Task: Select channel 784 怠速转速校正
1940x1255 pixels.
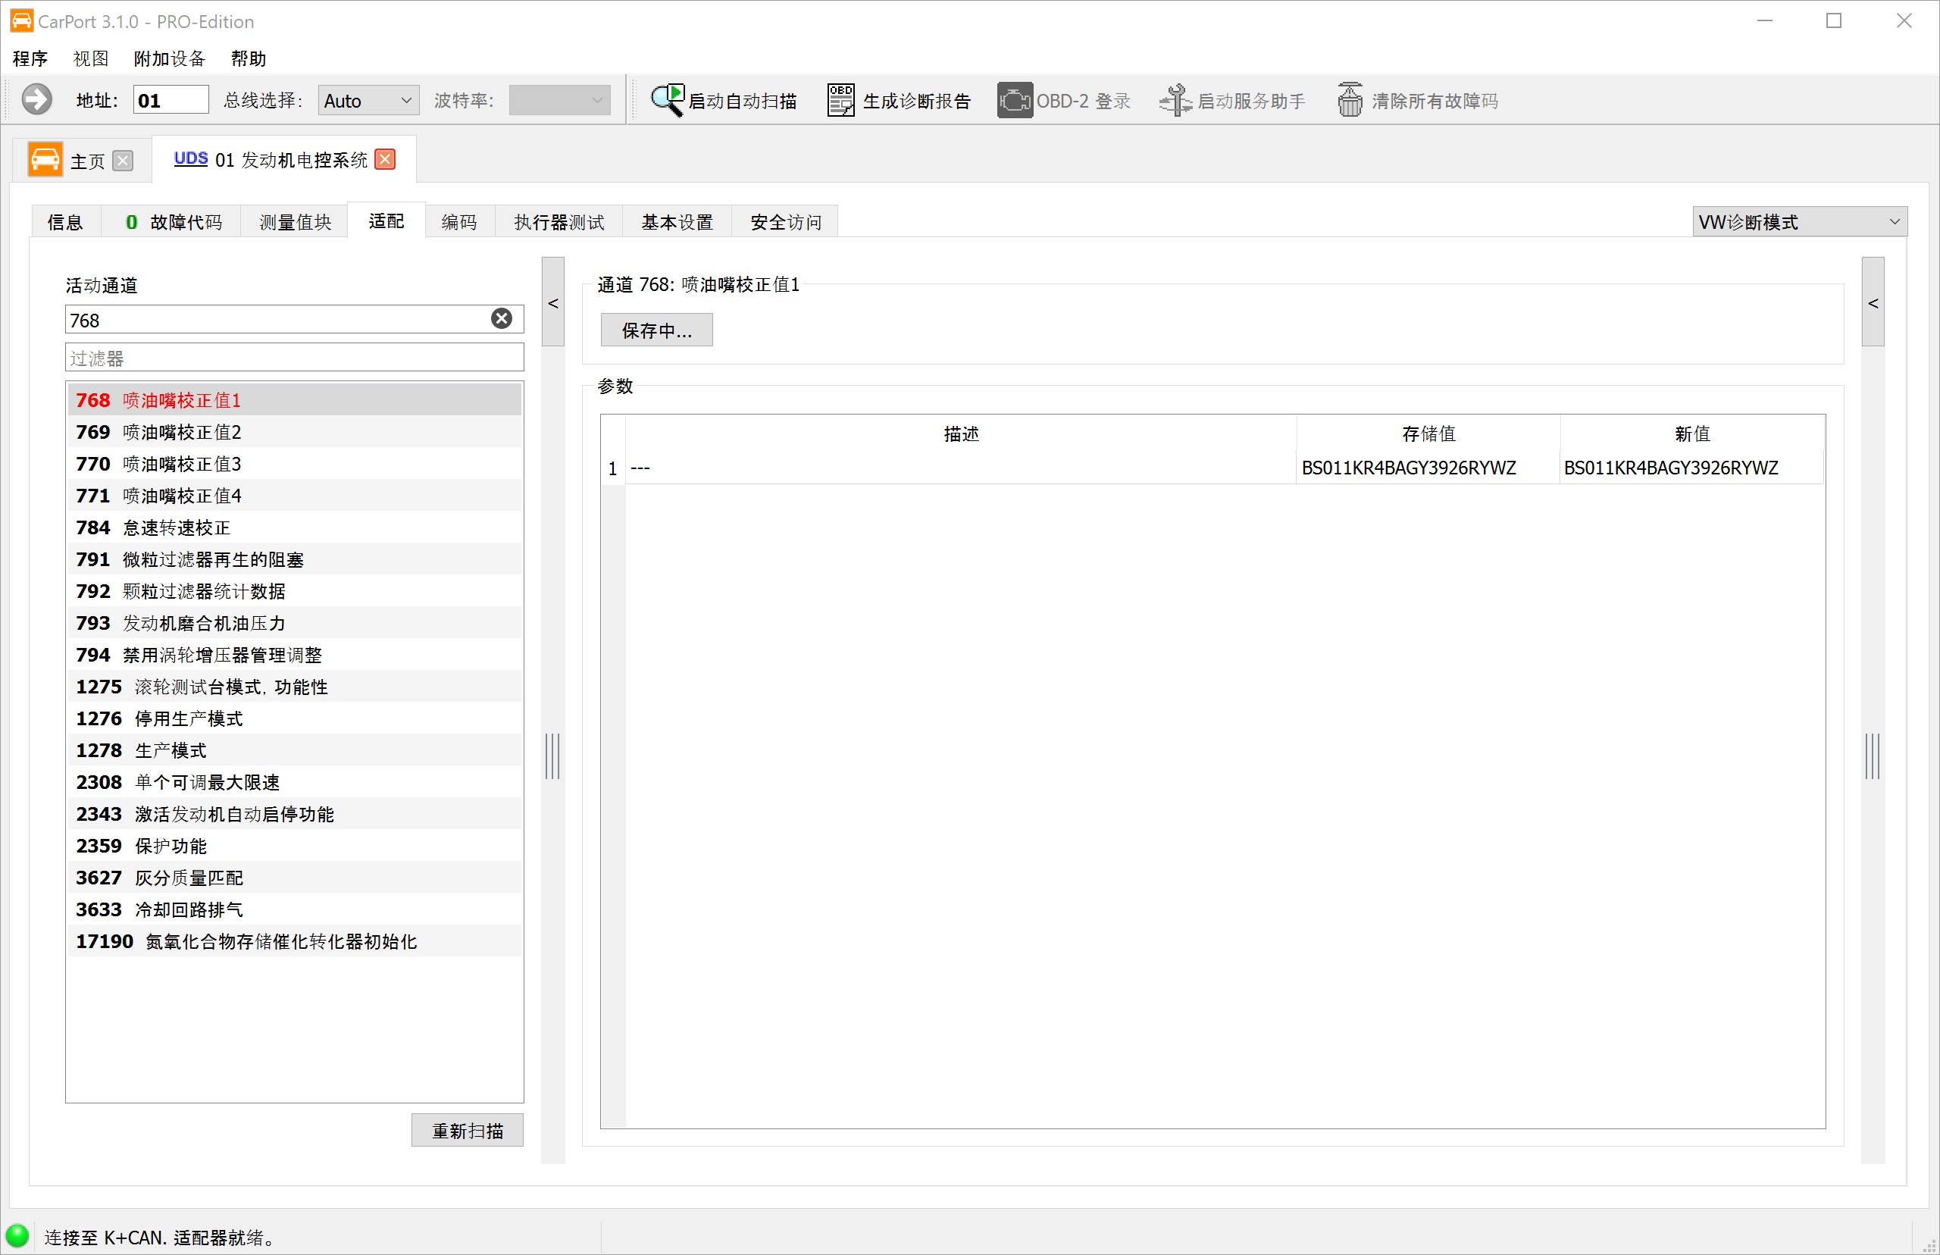Action: 294,527
